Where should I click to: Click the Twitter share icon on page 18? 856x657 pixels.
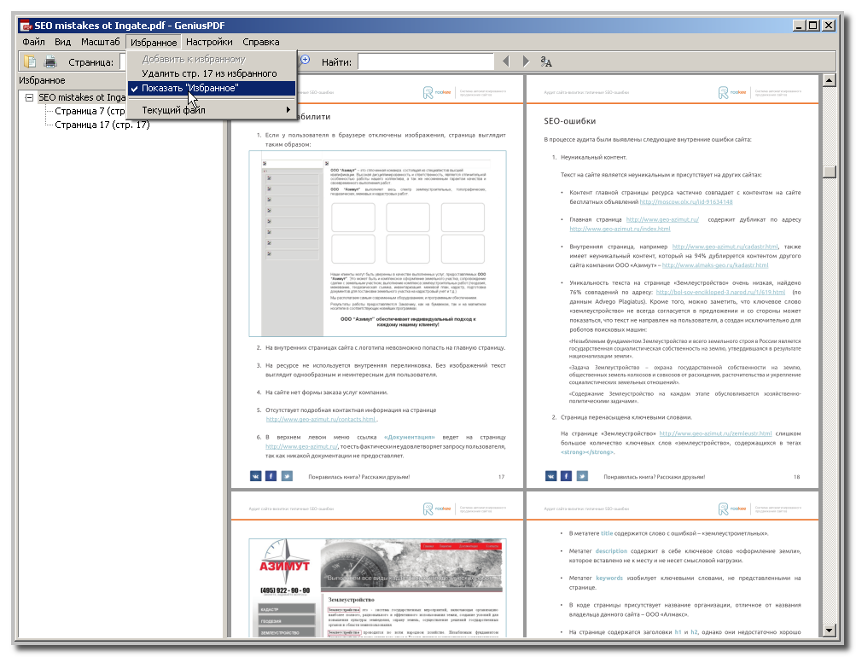582,476
